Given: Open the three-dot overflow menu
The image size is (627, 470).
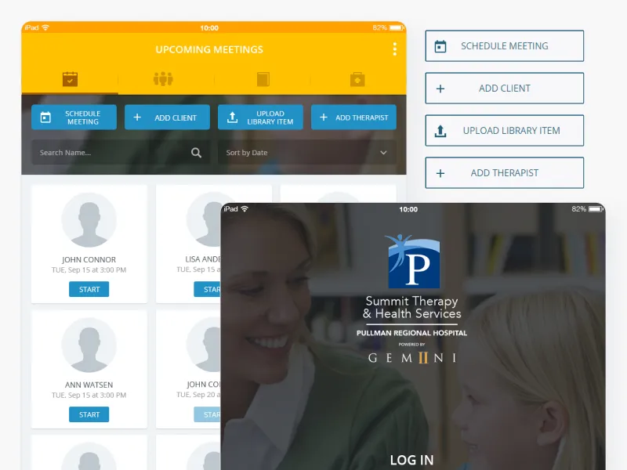Looking at the screenshot, I should click(395, 49).
